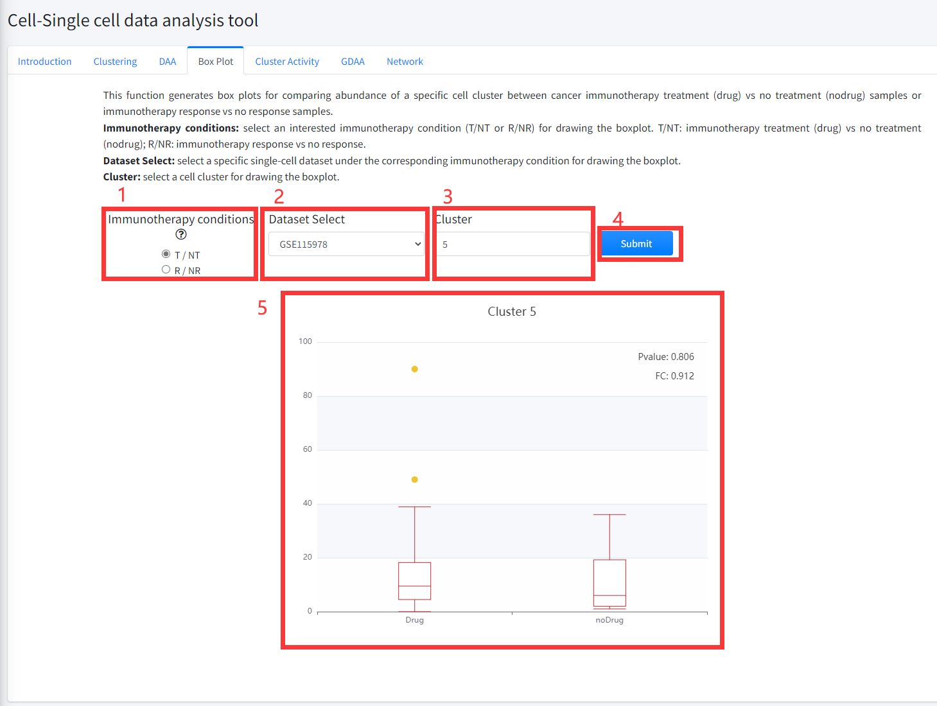Click the Cluster 5 chart title
The width and height of the screenshot is (937, 706).
point(512,312)
